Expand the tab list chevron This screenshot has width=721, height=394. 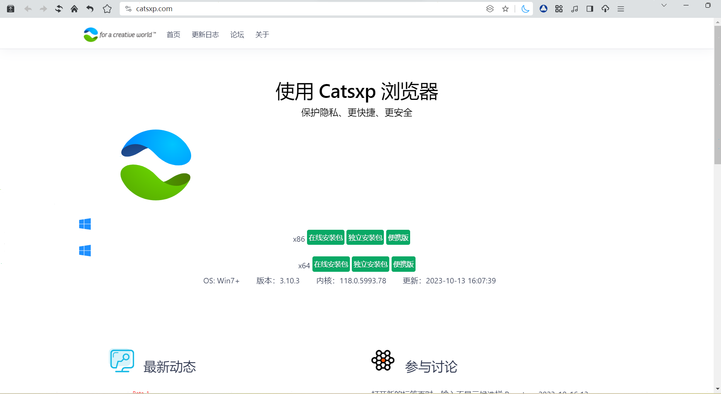coord(664,5)
